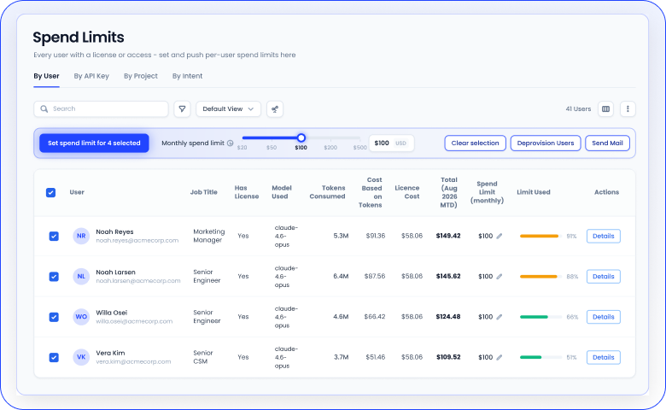This screenshot has height=410, width=666.
Task: Open Details for Vera Kim
Action: click(x=603, y=357)
